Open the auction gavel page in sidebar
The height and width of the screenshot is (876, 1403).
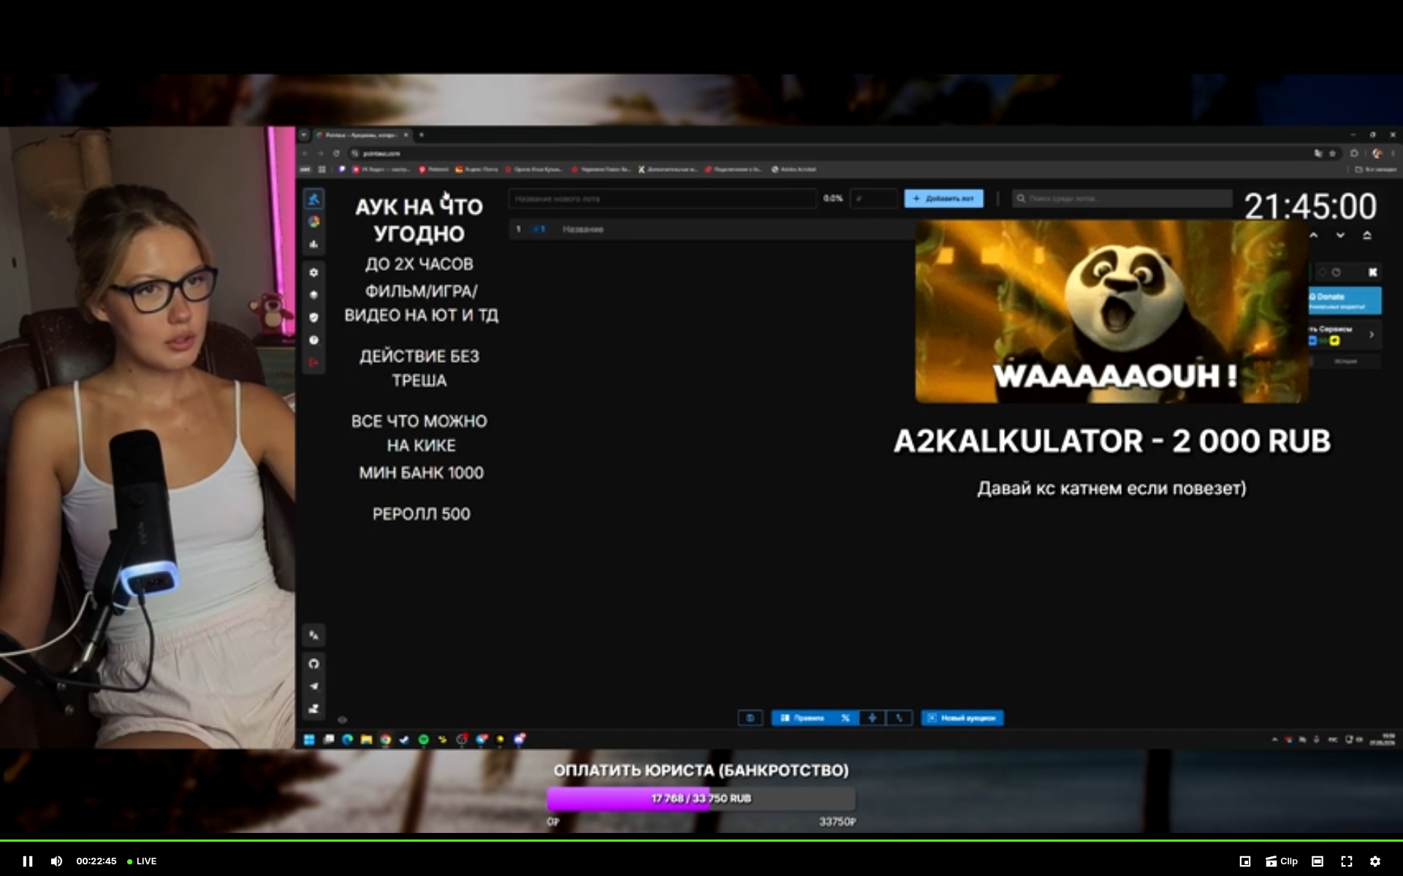click(314, 199)
